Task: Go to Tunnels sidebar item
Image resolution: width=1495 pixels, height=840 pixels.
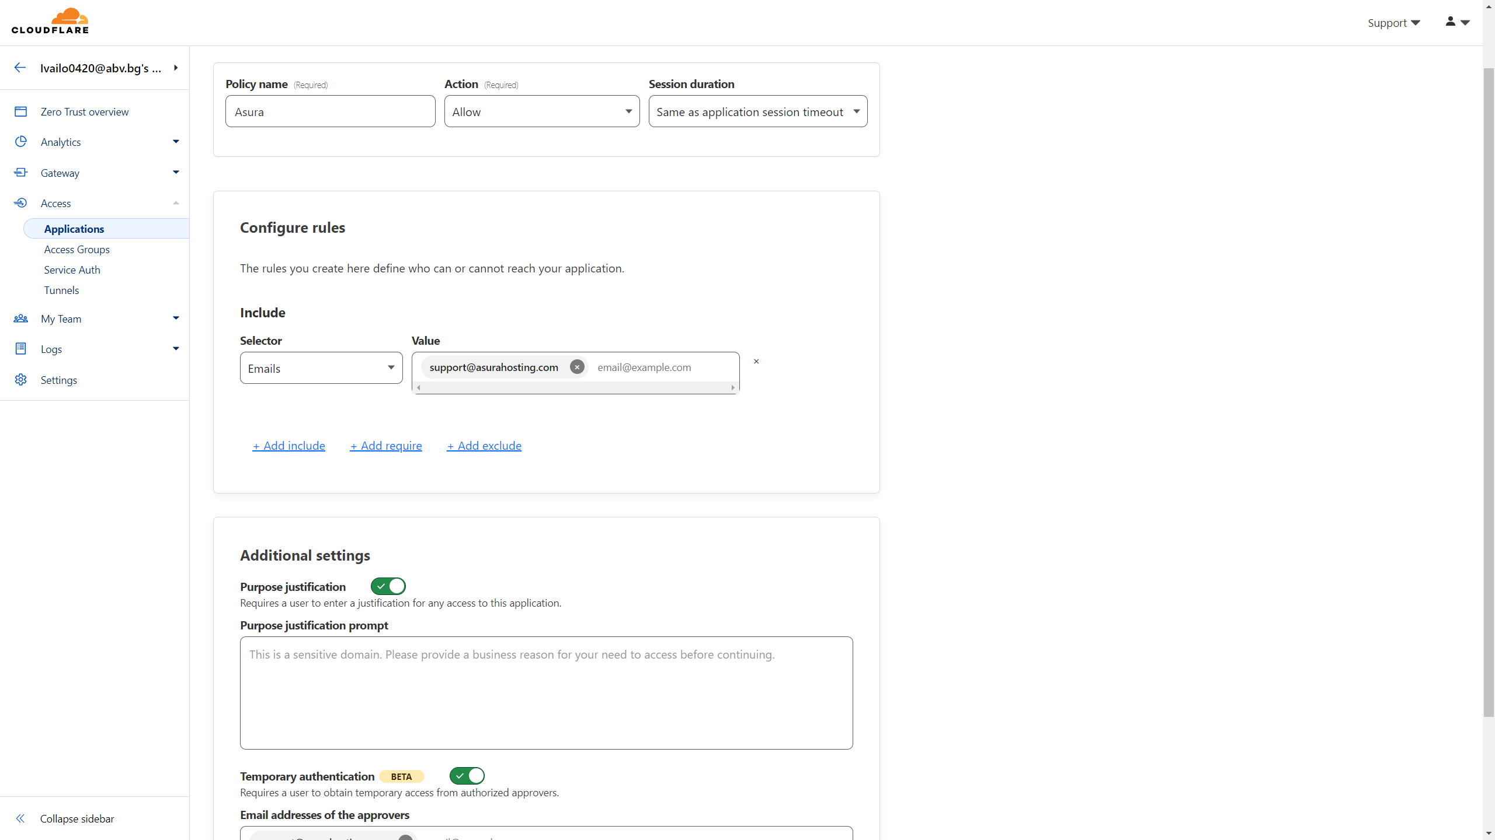Action: 61,290
